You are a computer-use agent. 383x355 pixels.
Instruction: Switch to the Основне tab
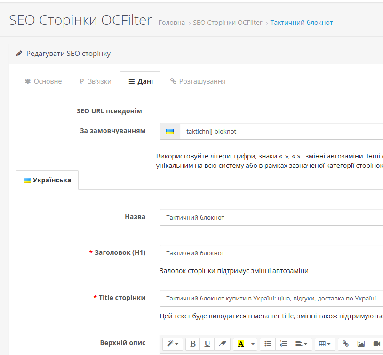click(43, 81)
